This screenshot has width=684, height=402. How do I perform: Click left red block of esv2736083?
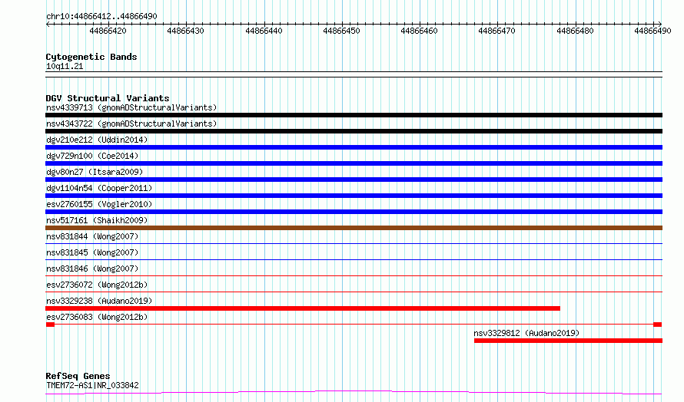50,325
